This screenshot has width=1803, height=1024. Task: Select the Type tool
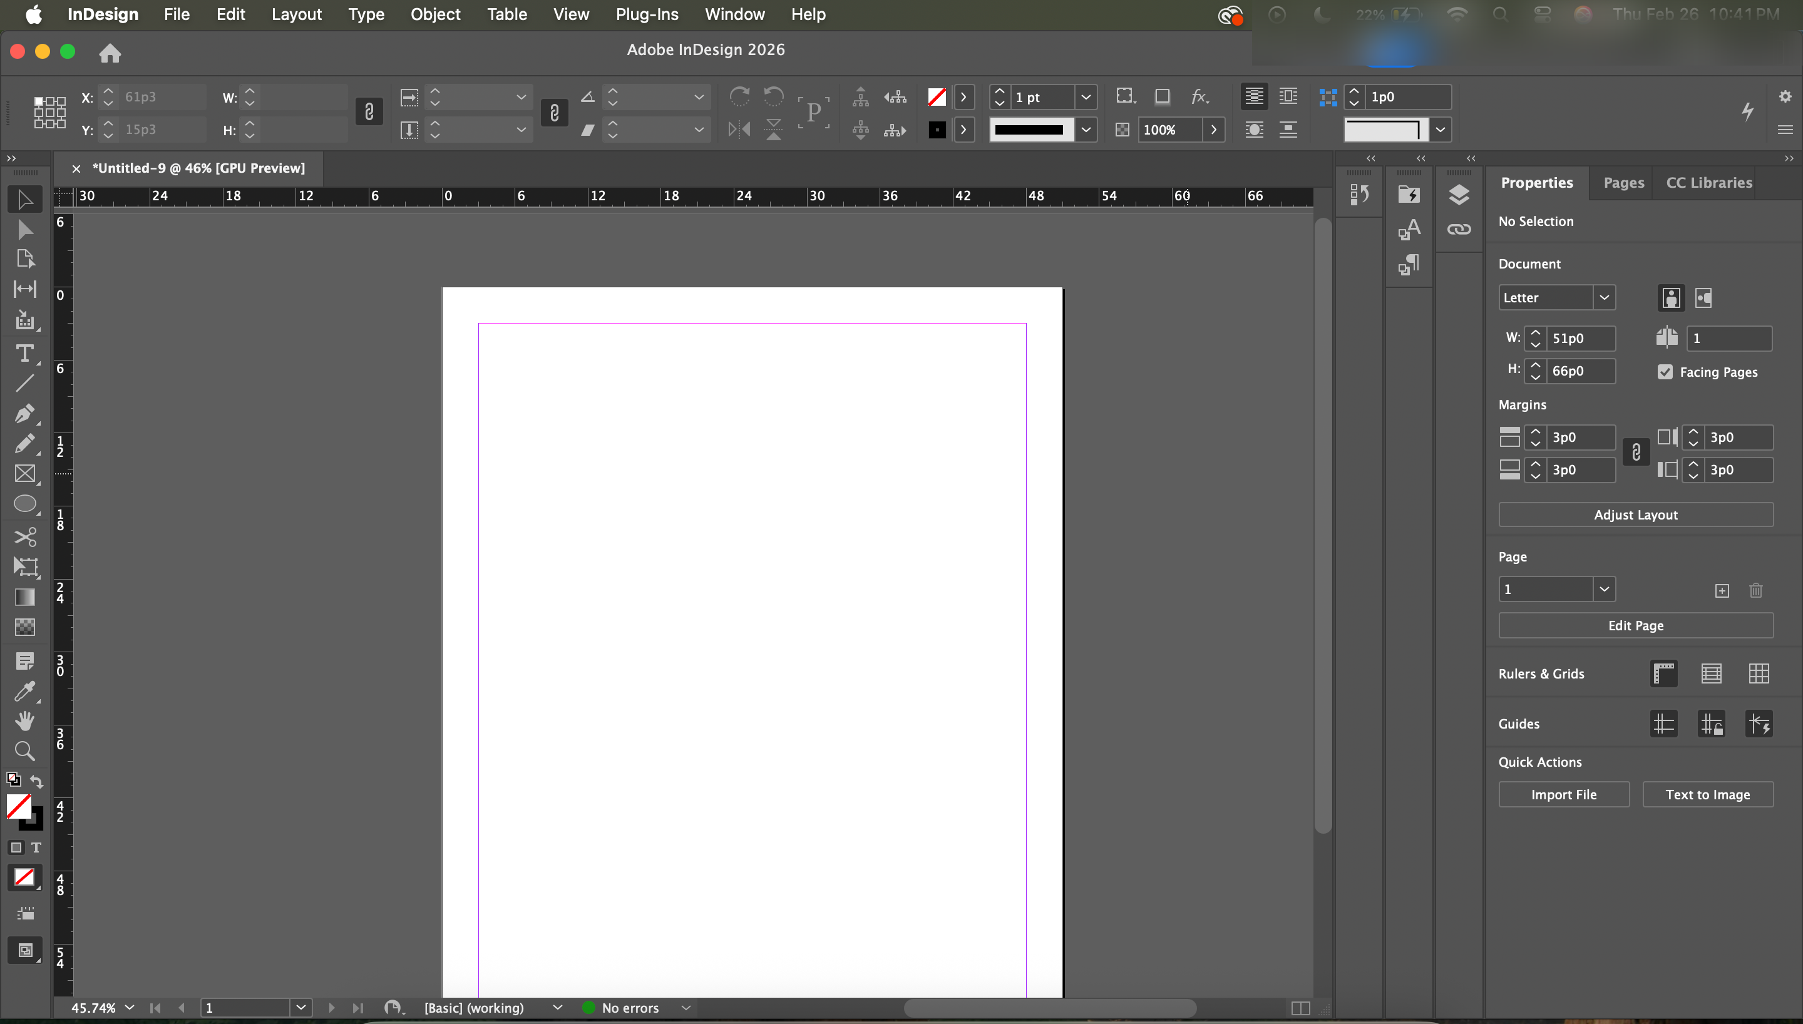click(24, 353)
